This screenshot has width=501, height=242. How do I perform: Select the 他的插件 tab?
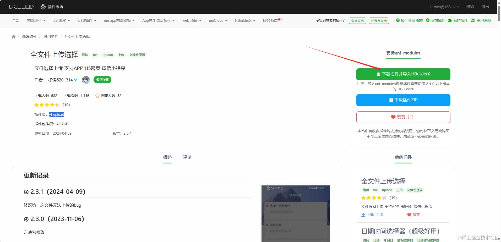coord(403,157)
